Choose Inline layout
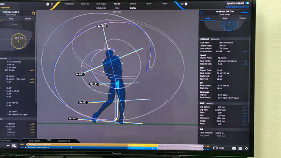281x158 pixels. 117,8
